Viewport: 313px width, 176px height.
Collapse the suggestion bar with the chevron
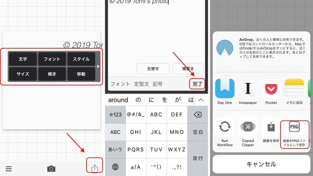point(201,100)
